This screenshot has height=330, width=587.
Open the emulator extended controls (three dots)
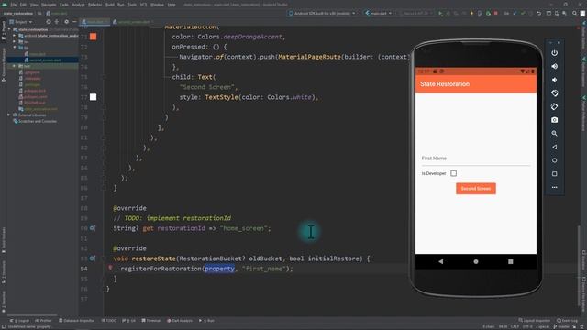(554, 187)
